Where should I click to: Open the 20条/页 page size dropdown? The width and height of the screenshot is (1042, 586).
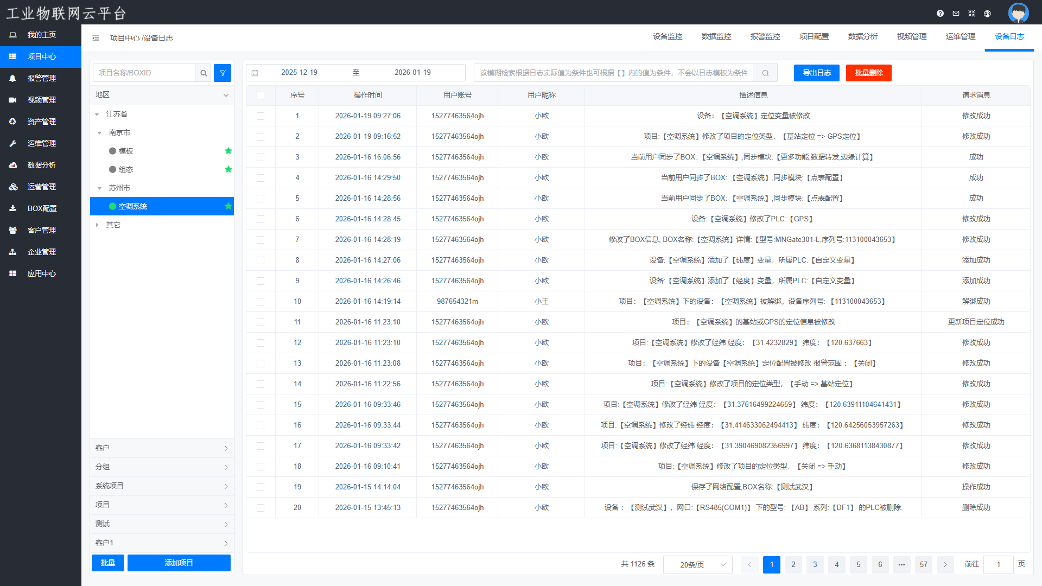pyautogui.click(x=697, y=565)
